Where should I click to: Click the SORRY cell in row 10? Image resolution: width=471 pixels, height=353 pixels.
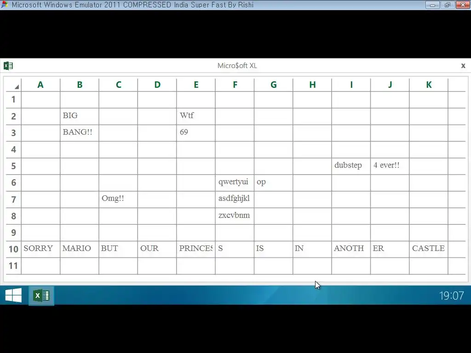[40, 250]
